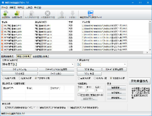Click the export file list to Excel icon
This screenshot has height=116, width=152.
pos(90,13)
